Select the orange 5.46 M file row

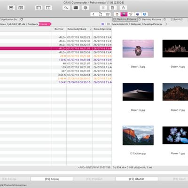click(56, 78)
